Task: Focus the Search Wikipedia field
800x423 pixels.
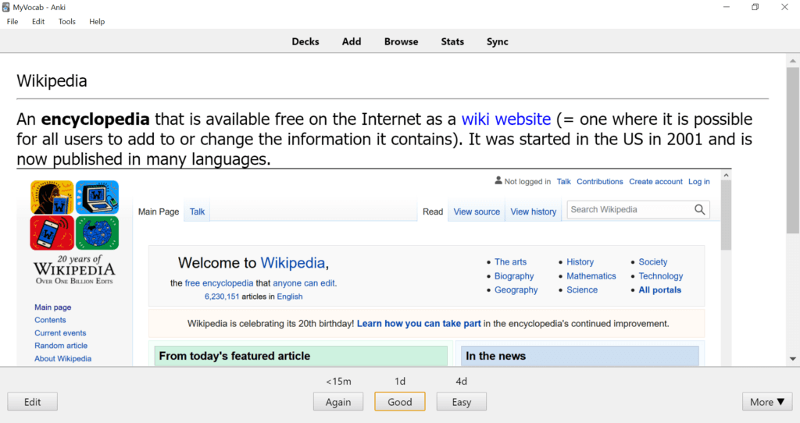Action: 630,209
